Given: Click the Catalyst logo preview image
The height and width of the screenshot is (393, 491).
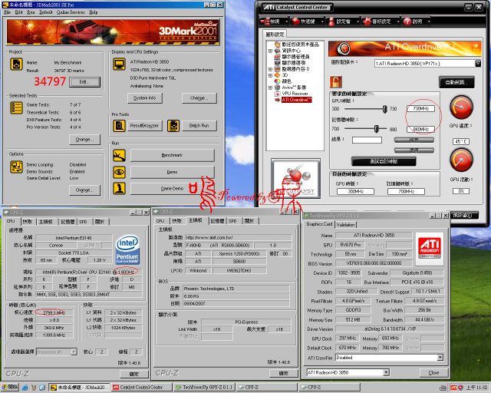Looking at the screenshot, I should coord(295,178).
